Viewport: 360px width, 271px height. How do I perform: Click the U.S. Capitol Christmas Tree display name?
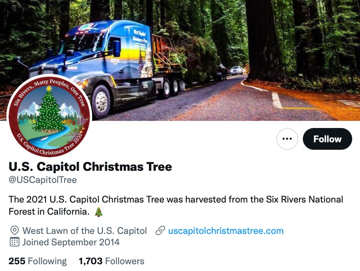[90, 167]
